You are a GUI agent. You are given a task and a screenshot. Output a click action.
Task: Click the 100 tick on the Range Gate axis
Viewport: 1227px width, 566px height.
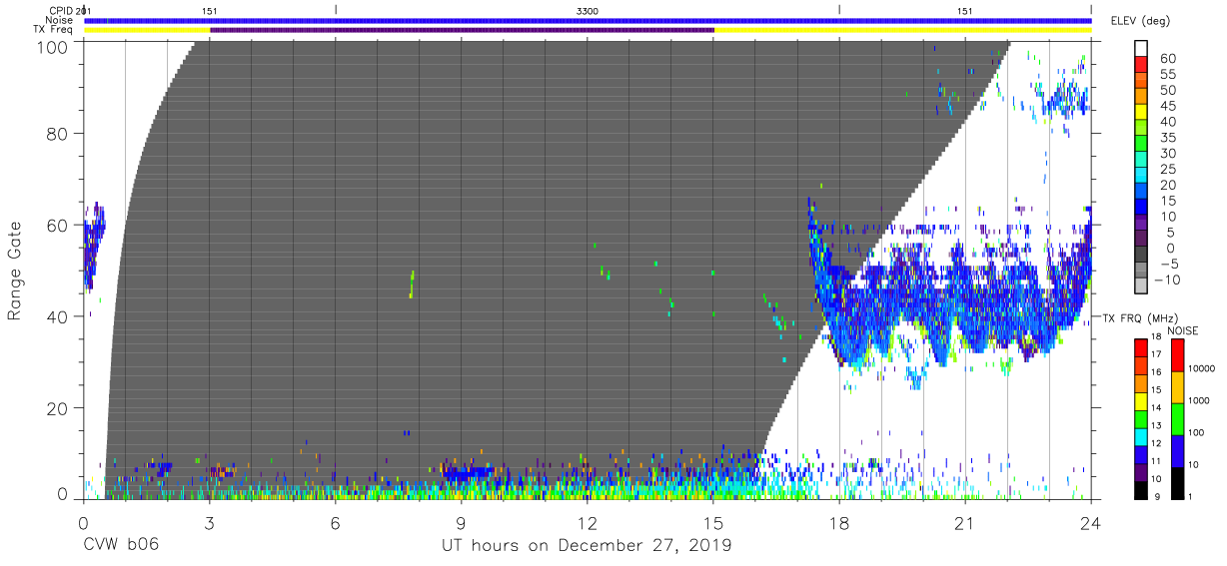[x=54, y=47]
